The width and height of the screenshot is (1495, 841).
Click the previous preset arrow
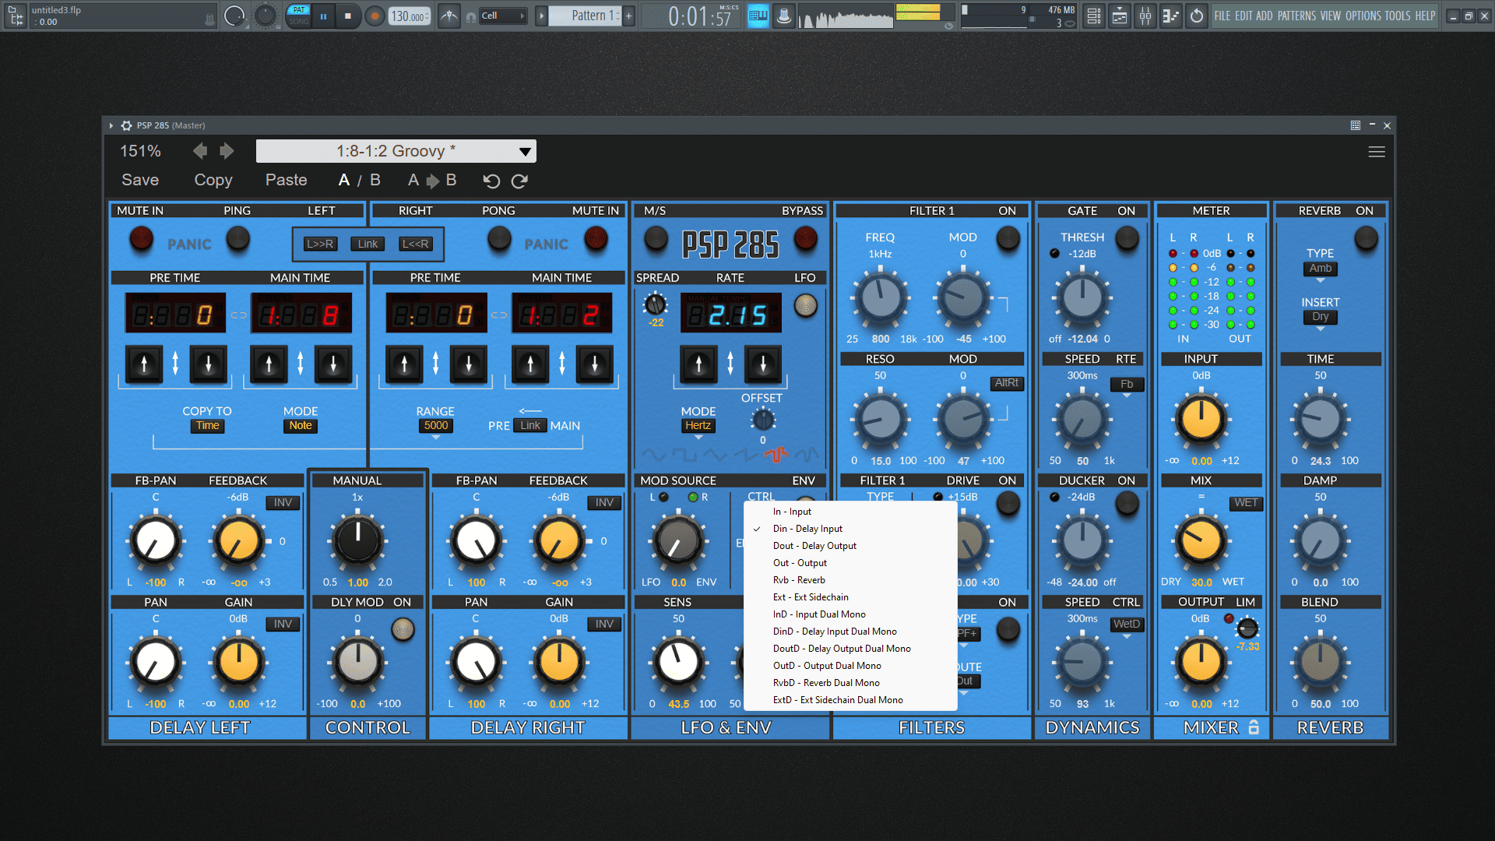200,151
